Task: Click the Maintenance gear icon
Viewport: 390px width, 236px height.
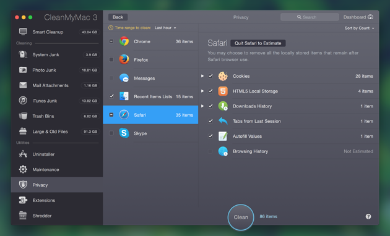Action: click(x=23, y=169)
